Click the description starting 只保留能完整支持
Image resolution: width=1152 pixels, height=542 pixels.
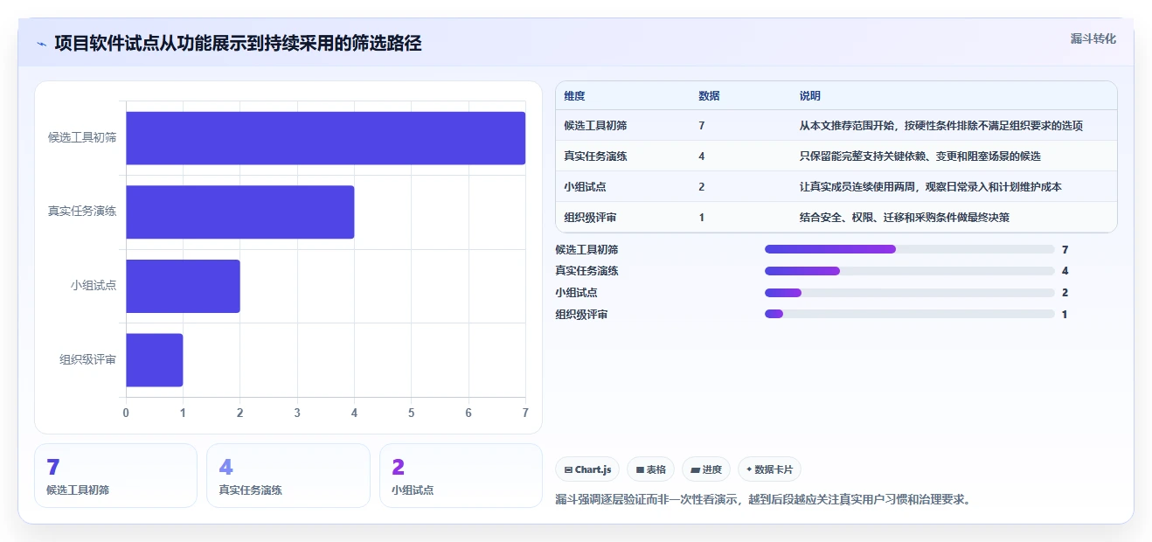pyautogui.click(x=920, y=156)
